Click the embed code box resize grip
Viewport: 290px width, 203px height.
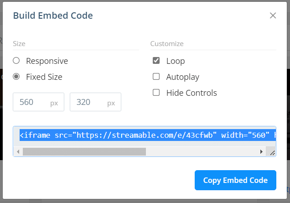tap(272, 152)
